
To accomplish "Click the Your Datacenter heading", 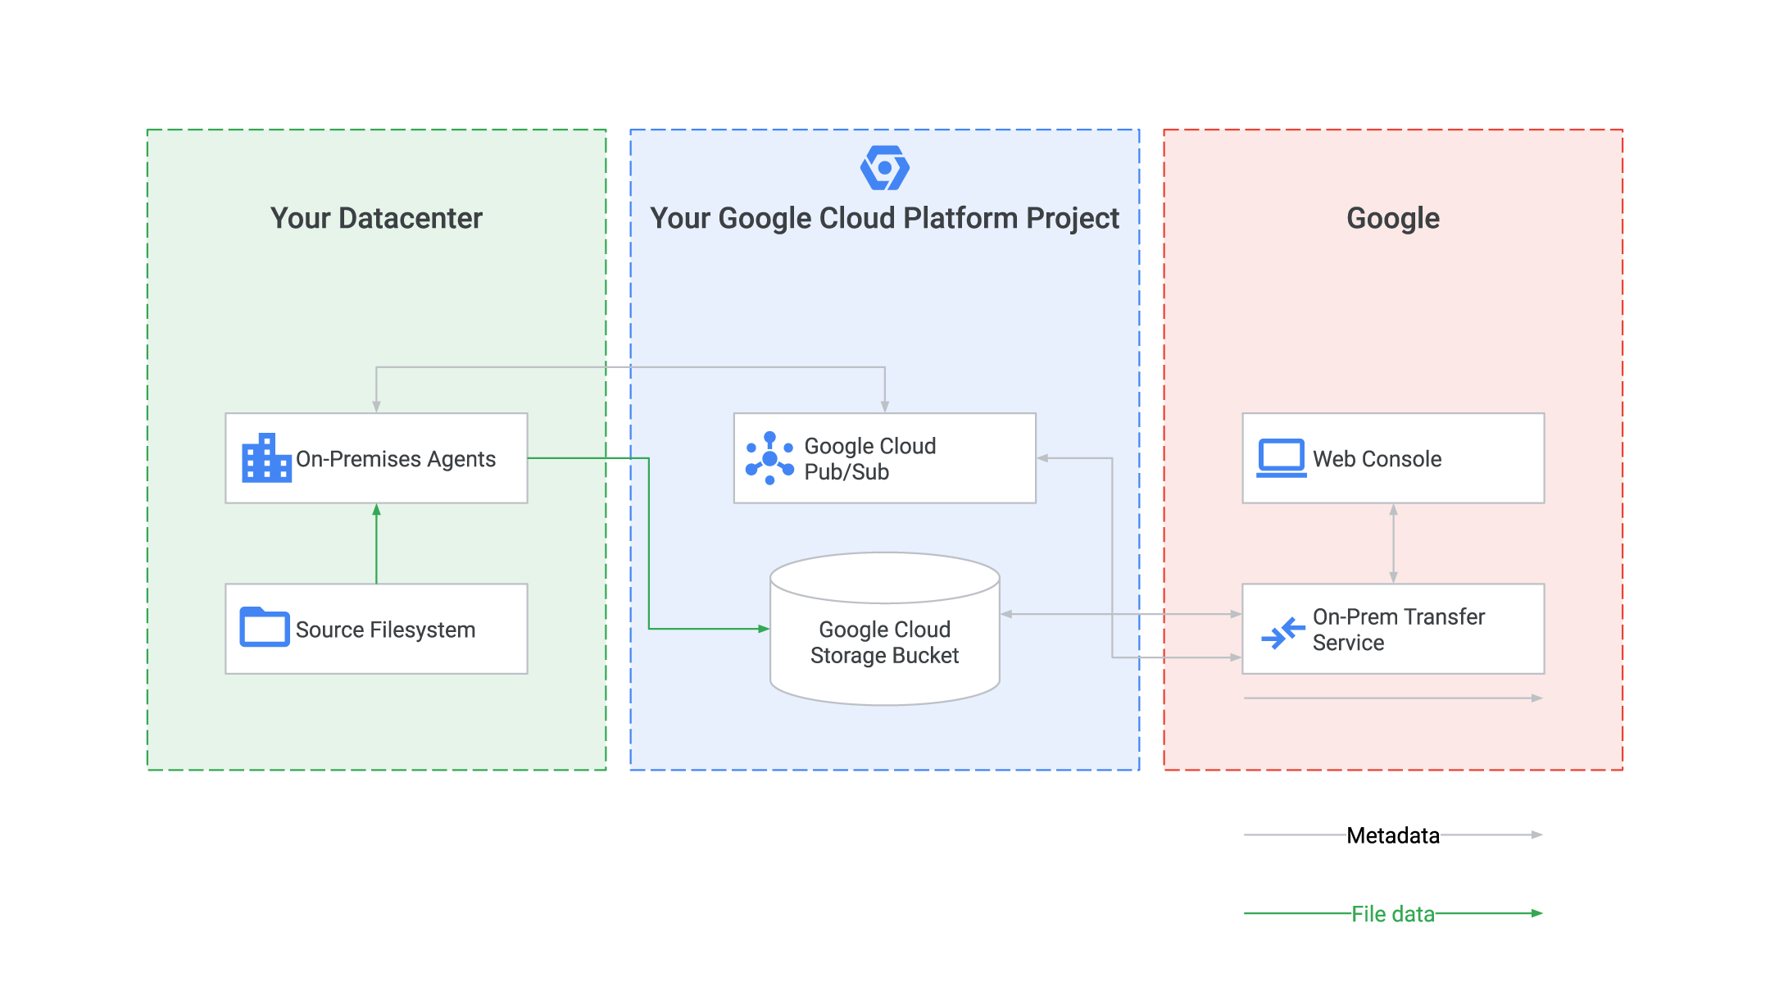I will point(376,218).
